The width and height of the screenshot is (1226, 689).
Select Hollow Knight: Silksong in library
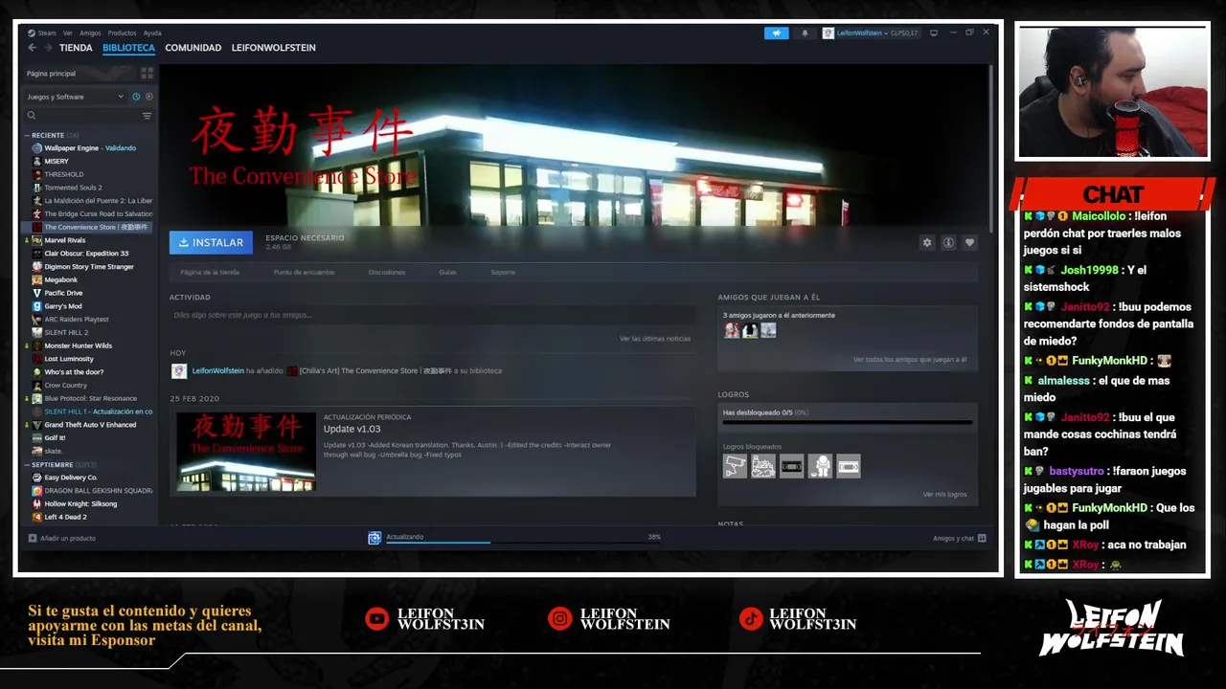point(80,503)
